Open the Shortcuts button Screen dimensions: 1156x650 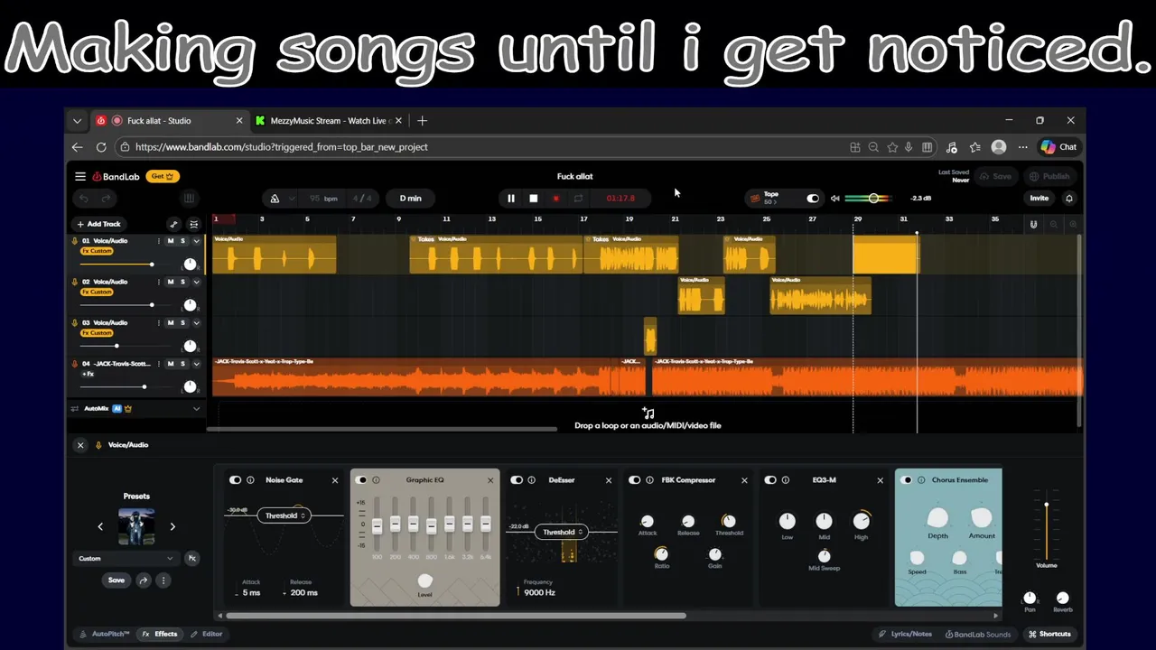[1049, 634]
